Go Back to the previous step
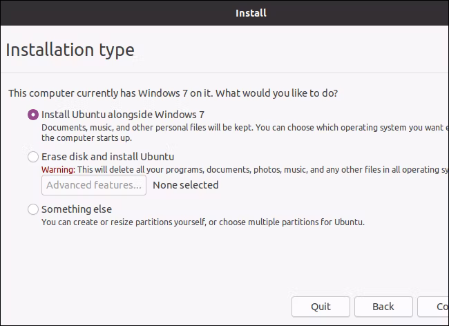This screenshot has width=449, height=326. tap(383, 307)
